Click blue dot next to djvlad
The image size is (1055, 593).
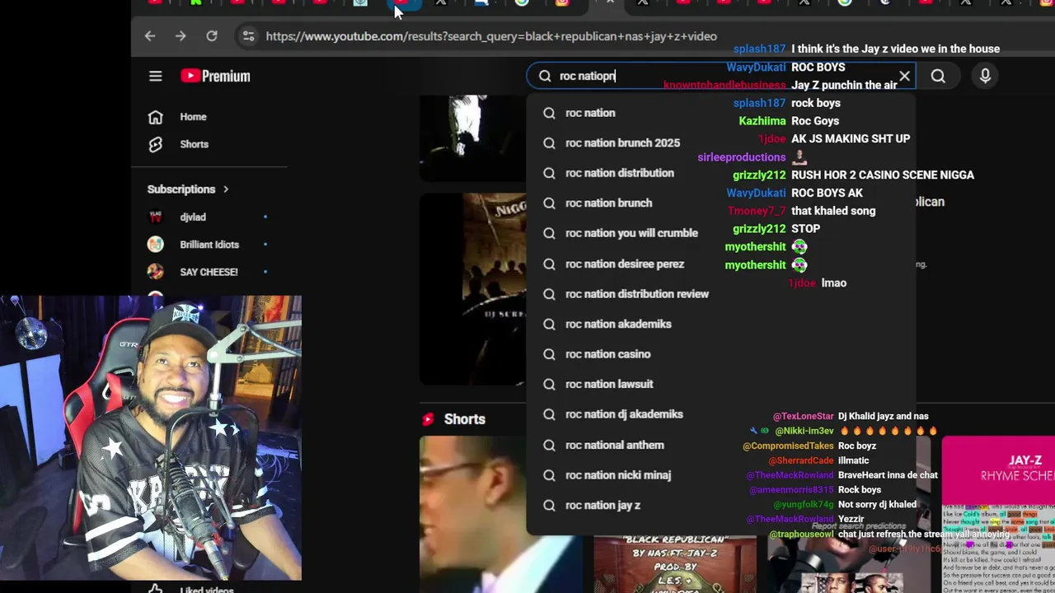265,217
